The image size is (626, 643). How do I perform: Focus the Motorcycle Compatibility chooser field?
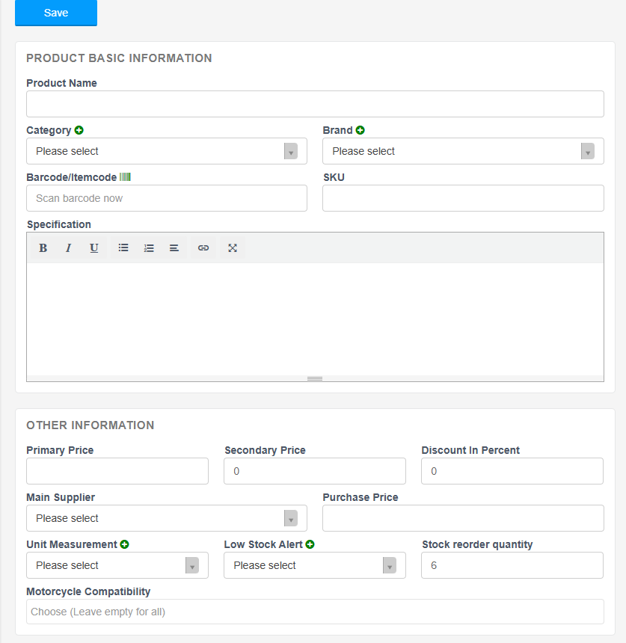click(315, 612)
